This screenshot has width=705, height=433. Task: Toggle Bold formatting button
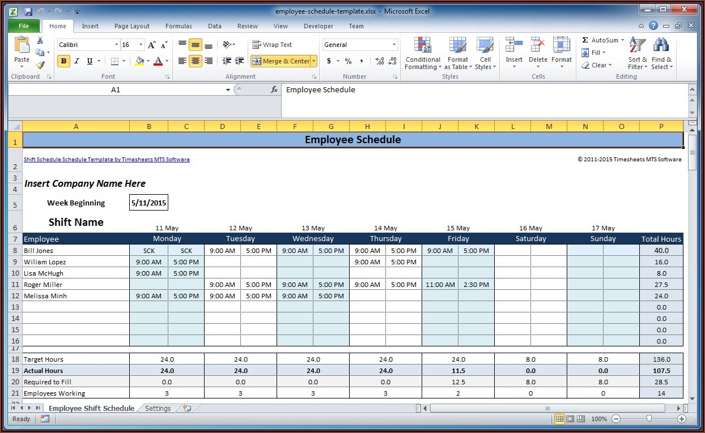(63, 61)
